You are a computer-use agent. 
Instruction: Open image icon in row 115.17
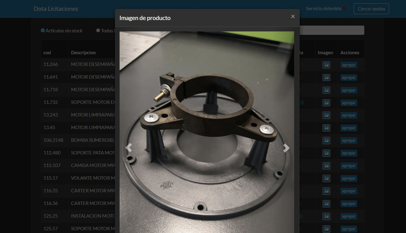pyautogui.click(x=326, y=178)
